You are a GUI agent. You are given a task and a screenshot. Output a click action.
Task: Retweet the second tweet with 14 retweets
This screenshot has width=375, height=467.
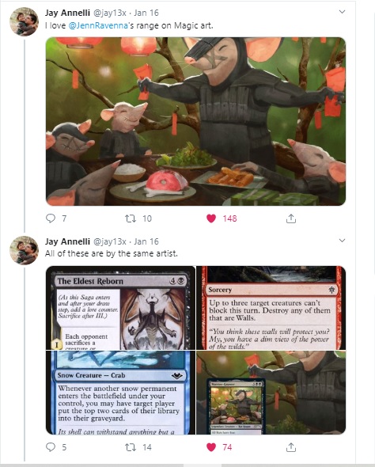(131, 447)
